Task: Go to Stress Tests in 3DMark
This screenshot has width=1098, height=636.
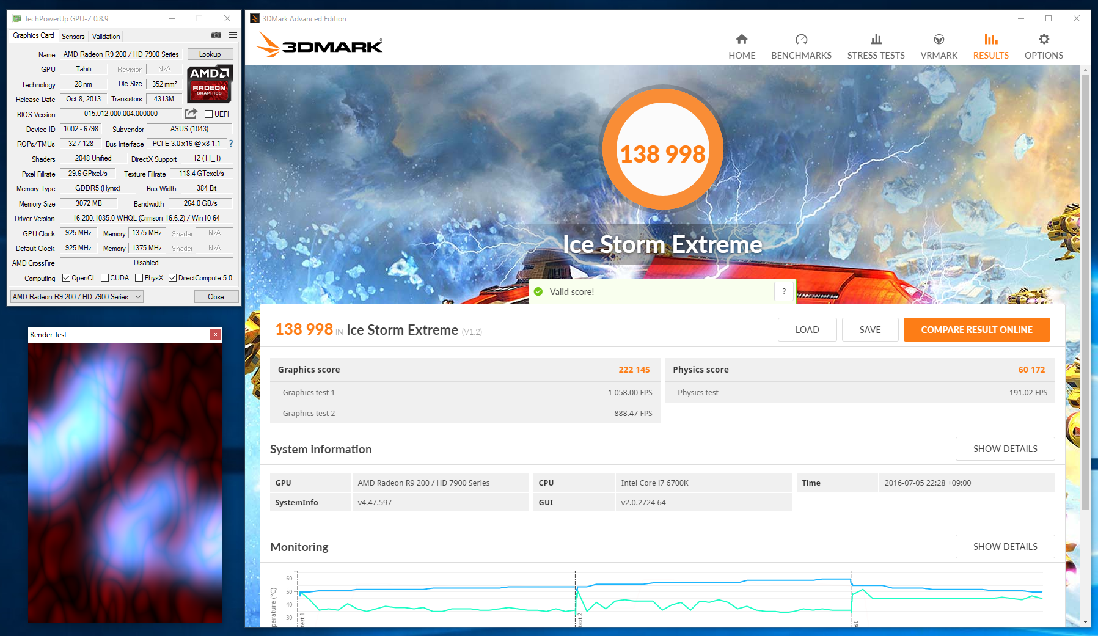Action: pyautogui.click(x=876, y=47)
